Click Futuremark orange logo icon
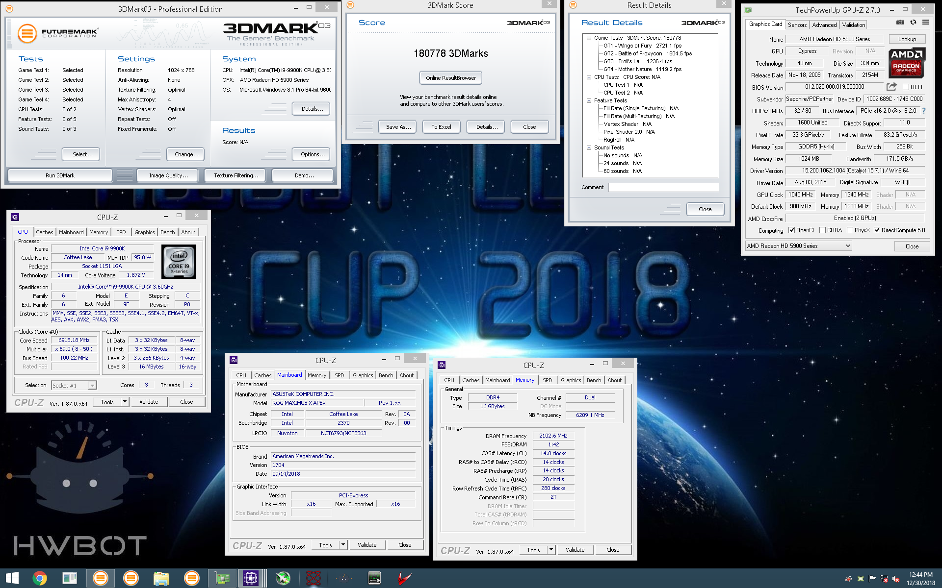The width and height of the screenshot is (942, 588). pos(27,33)
